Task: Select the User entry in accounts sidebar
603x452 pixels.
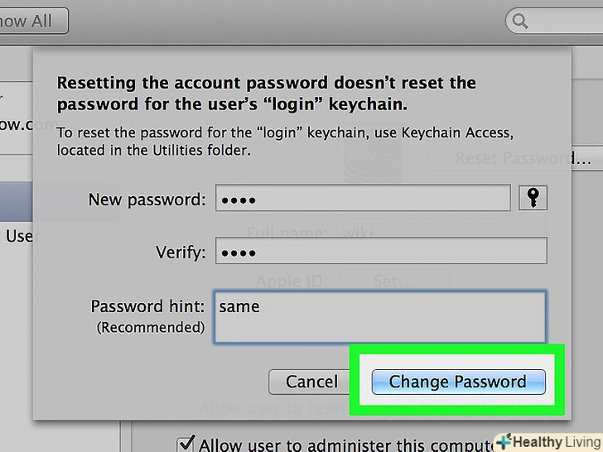Action: 17,236
